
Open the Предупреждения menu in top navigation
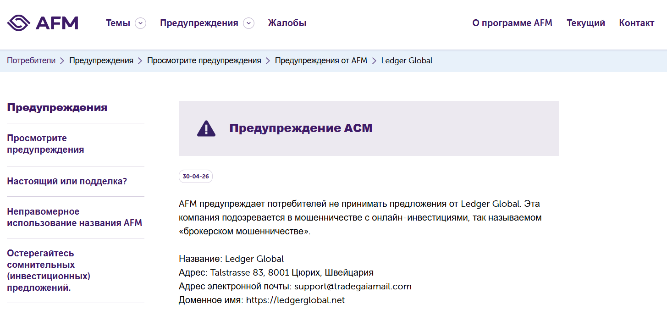[x=199, y=23]
